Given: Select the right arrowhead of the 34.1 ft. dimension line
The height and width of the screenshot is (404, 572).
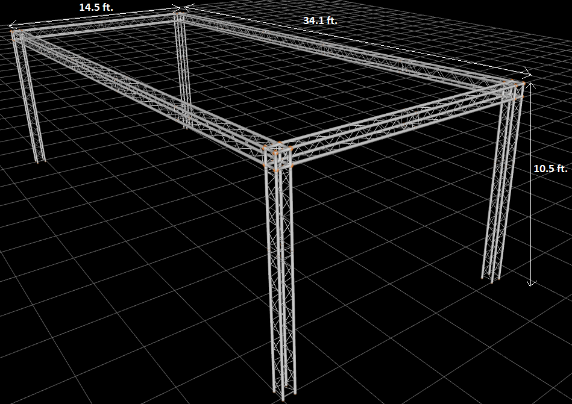Looking at the screenshot, I should click(x=527, y=74).
